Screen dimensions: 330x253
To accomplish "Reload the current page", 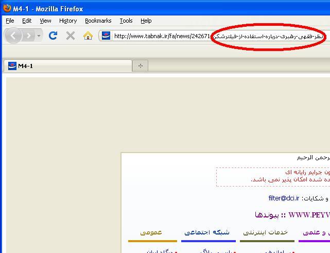I will tap(53, 36).
